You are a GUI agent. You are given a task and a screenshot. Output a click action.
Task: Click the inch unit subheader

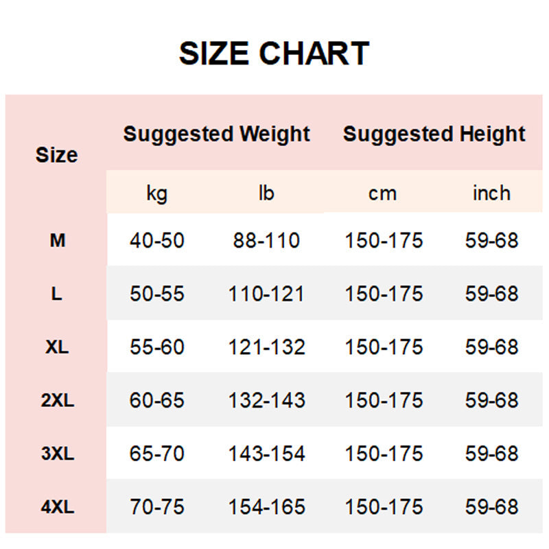(491, 193)
